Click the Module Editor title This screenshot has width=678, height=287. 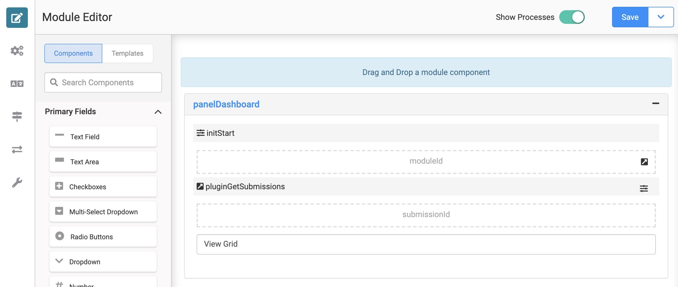coord(77,17)
